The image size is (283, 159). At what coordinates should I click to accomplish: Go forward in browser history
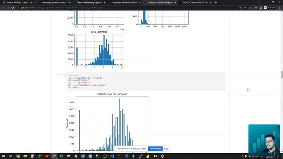pyautogui.click(x=8, y=8)
